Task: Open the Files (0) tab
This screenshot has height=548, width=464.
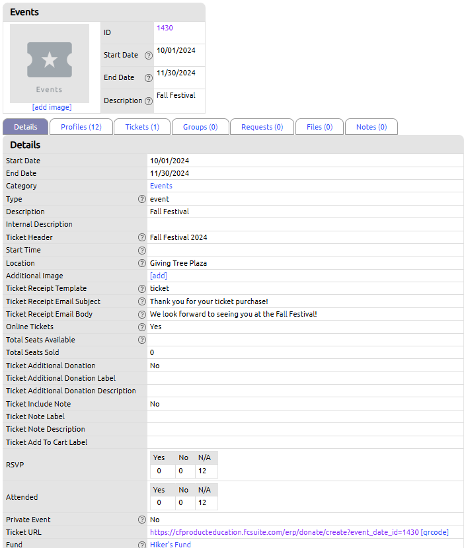Action: pyautogui.click(x=319, y=127)
